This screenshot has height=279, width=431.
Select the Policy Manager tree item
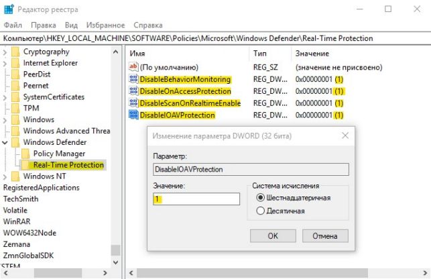point(59,154)
